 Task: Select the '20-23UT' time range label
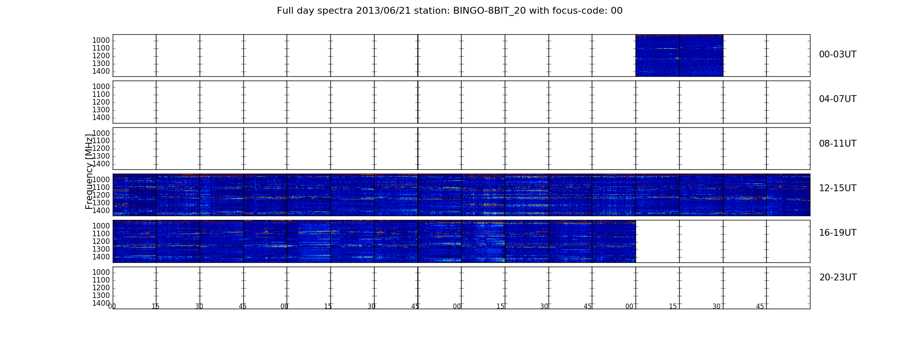coord(838,277)
